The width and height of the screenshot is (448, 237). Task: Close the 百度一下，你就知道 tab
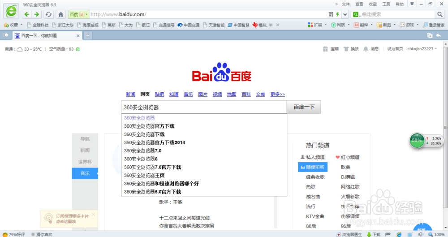78,36
